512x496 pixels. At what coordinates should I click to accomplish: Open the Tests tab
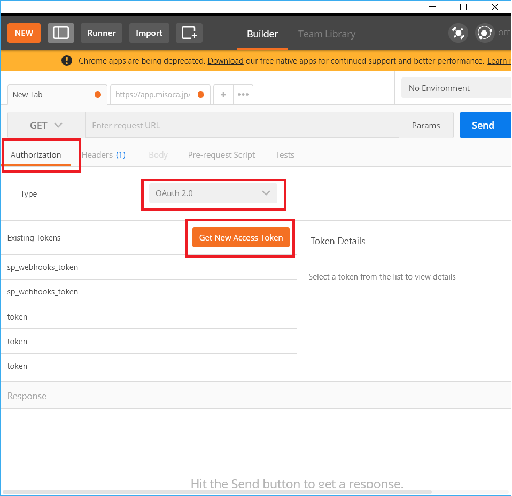(x=285, y=155)
